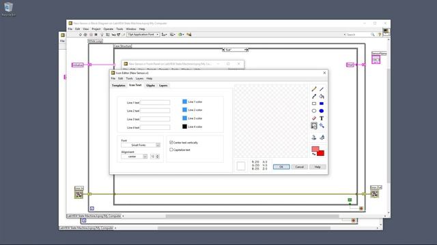Image resolution: width=437 pixels, height=245 pixels.
Task: Switch to Templates tab
Action: 118,85
